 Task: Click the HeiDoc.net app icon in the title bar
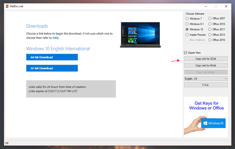click(x=8, y=6)
